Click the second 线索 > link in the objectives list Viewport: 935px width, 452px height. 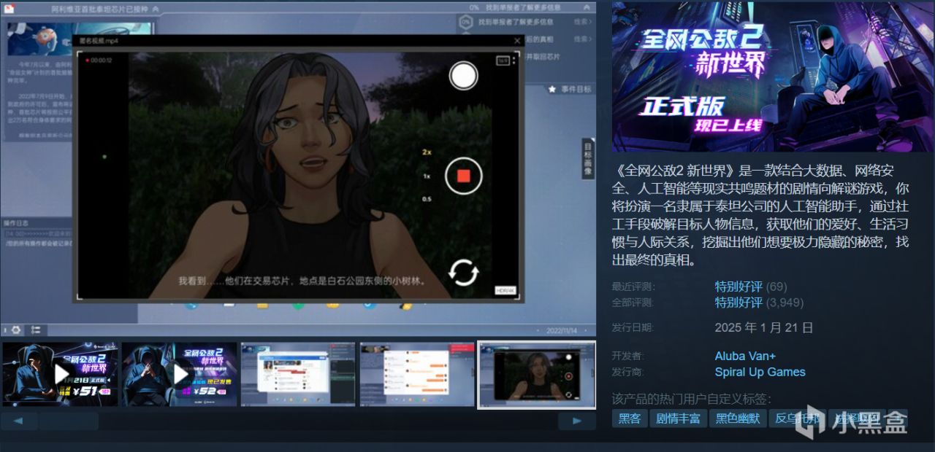tap(582, 39)
